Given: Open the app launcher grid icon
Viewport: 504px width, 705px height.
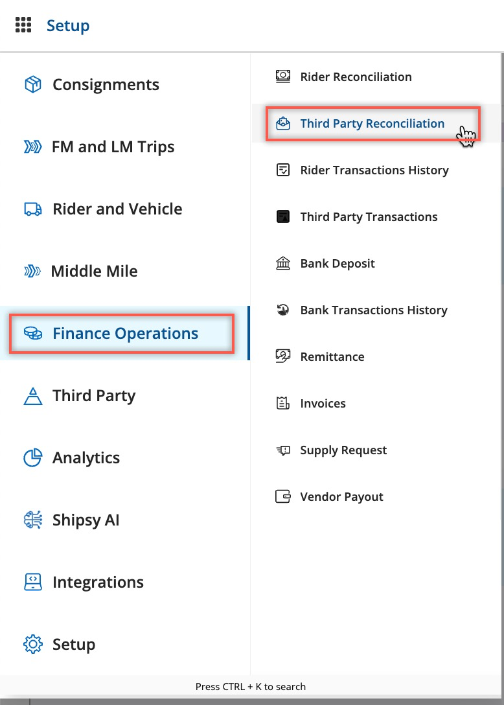Looking at the screenshot, I should pyautogui.click(x=23, y=26).
